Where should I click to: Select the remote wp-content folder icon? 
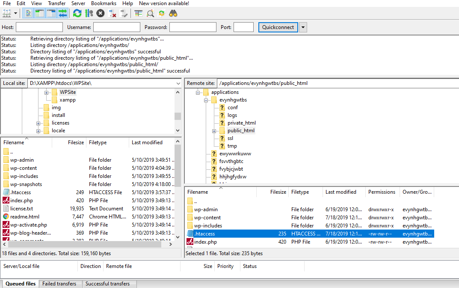tap(190, 218)
